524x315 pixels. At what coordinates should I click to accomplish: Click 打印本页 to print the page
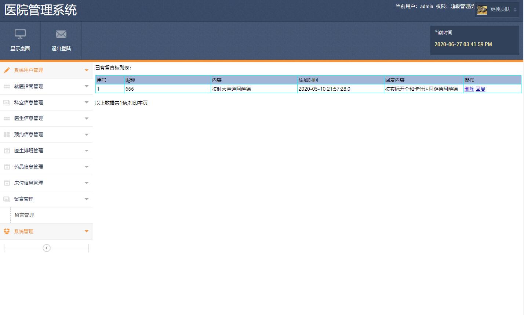[138, 103]
